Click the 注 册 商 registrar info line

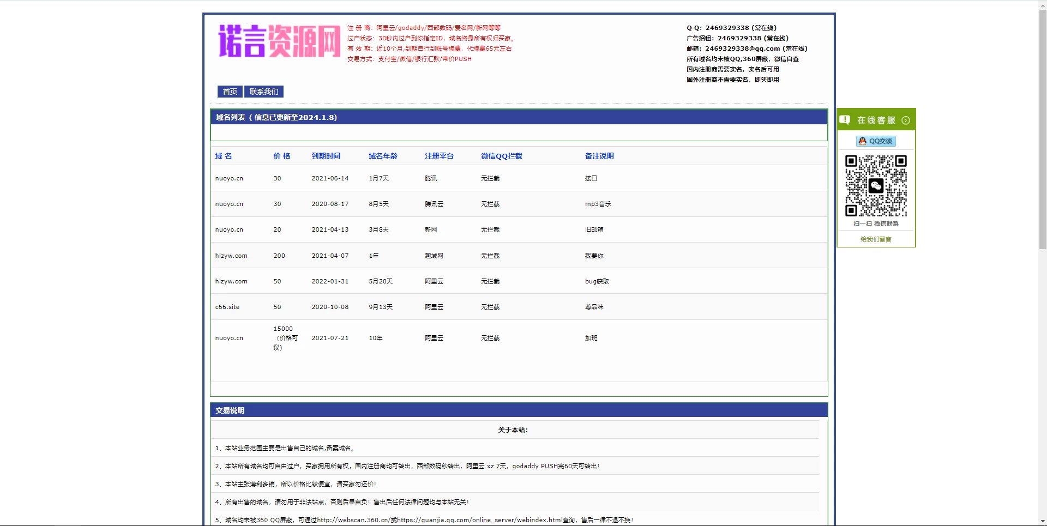coord(424,28)
